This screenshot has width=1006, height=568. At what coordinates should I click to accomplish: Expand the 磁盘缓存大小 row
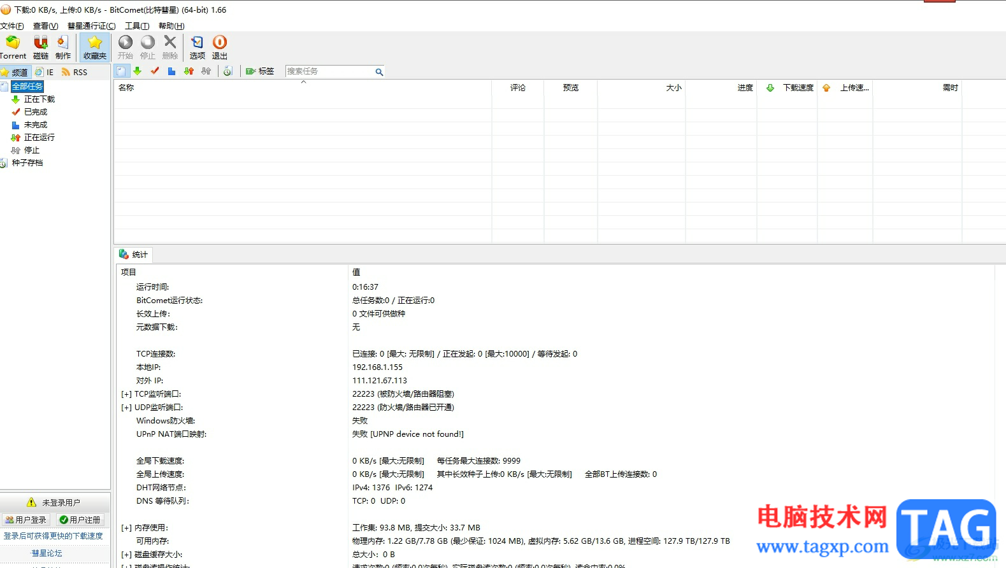click(126, 555)
